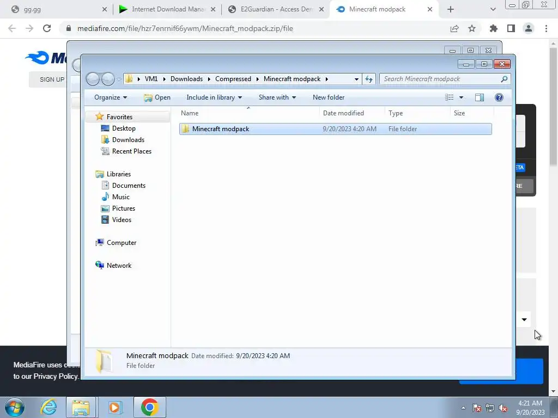This screenshot has height=418, width=558.
Task: Open Music library in navigation pane
Action: (x=120, y=197)
